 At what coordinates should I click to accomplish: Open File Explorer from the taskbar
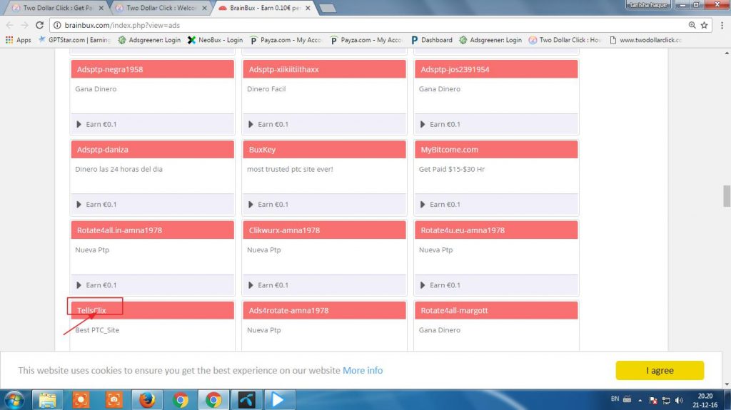[x=48, y=399]
